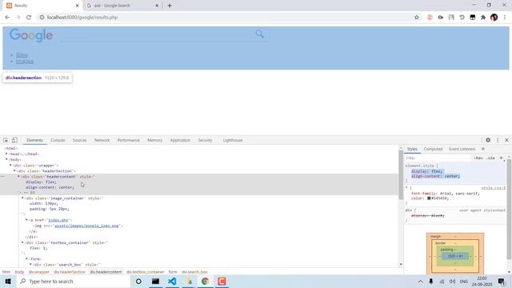Collapse the div class wrapper node
This screenshot has height=288, width=512.
[x=10, y=166]
